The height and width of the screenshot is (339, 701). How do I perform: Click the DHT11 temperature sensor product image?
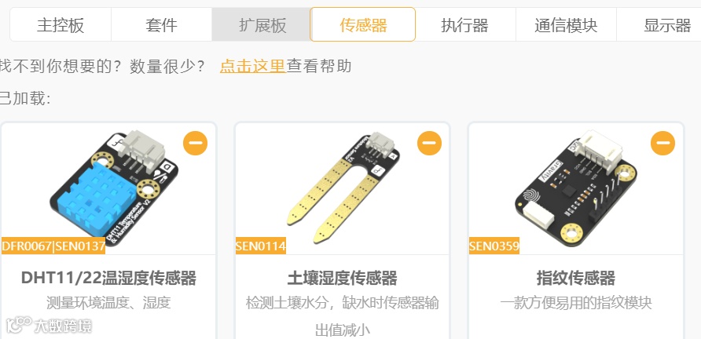tap(114, 188)
